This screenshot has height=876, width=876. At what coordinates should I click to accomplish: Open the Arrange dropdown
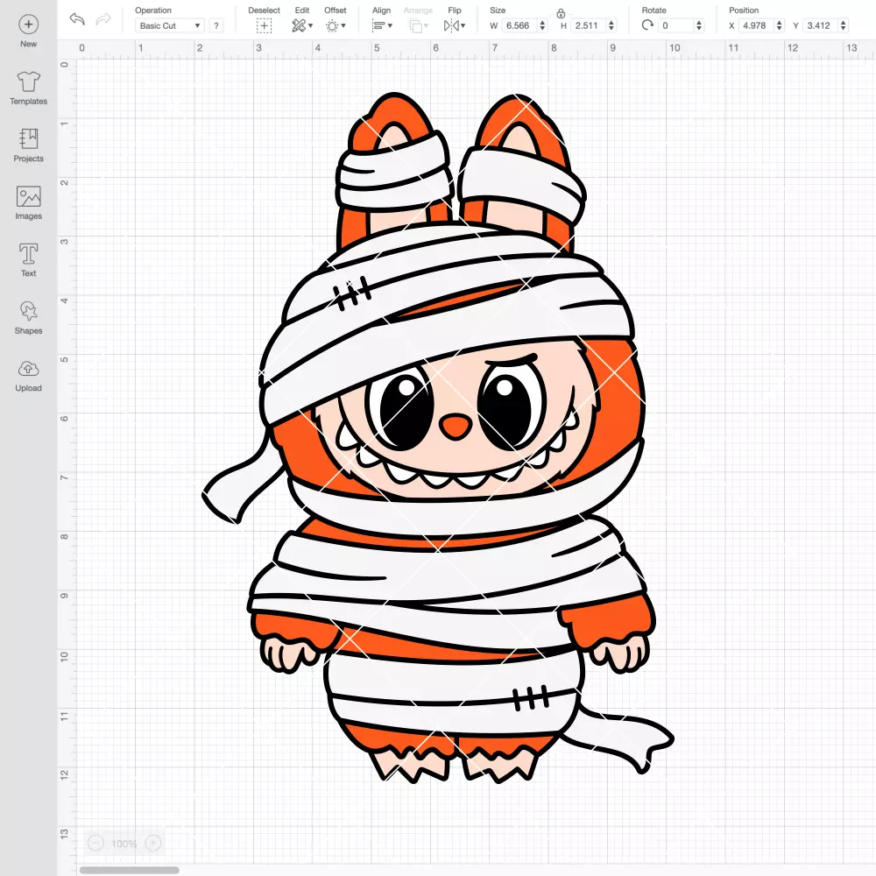(x=419, y=25)
